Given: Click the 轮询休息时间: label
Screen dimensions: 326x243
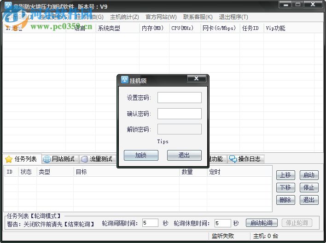Looking at the screenshot, I should 192,223.
